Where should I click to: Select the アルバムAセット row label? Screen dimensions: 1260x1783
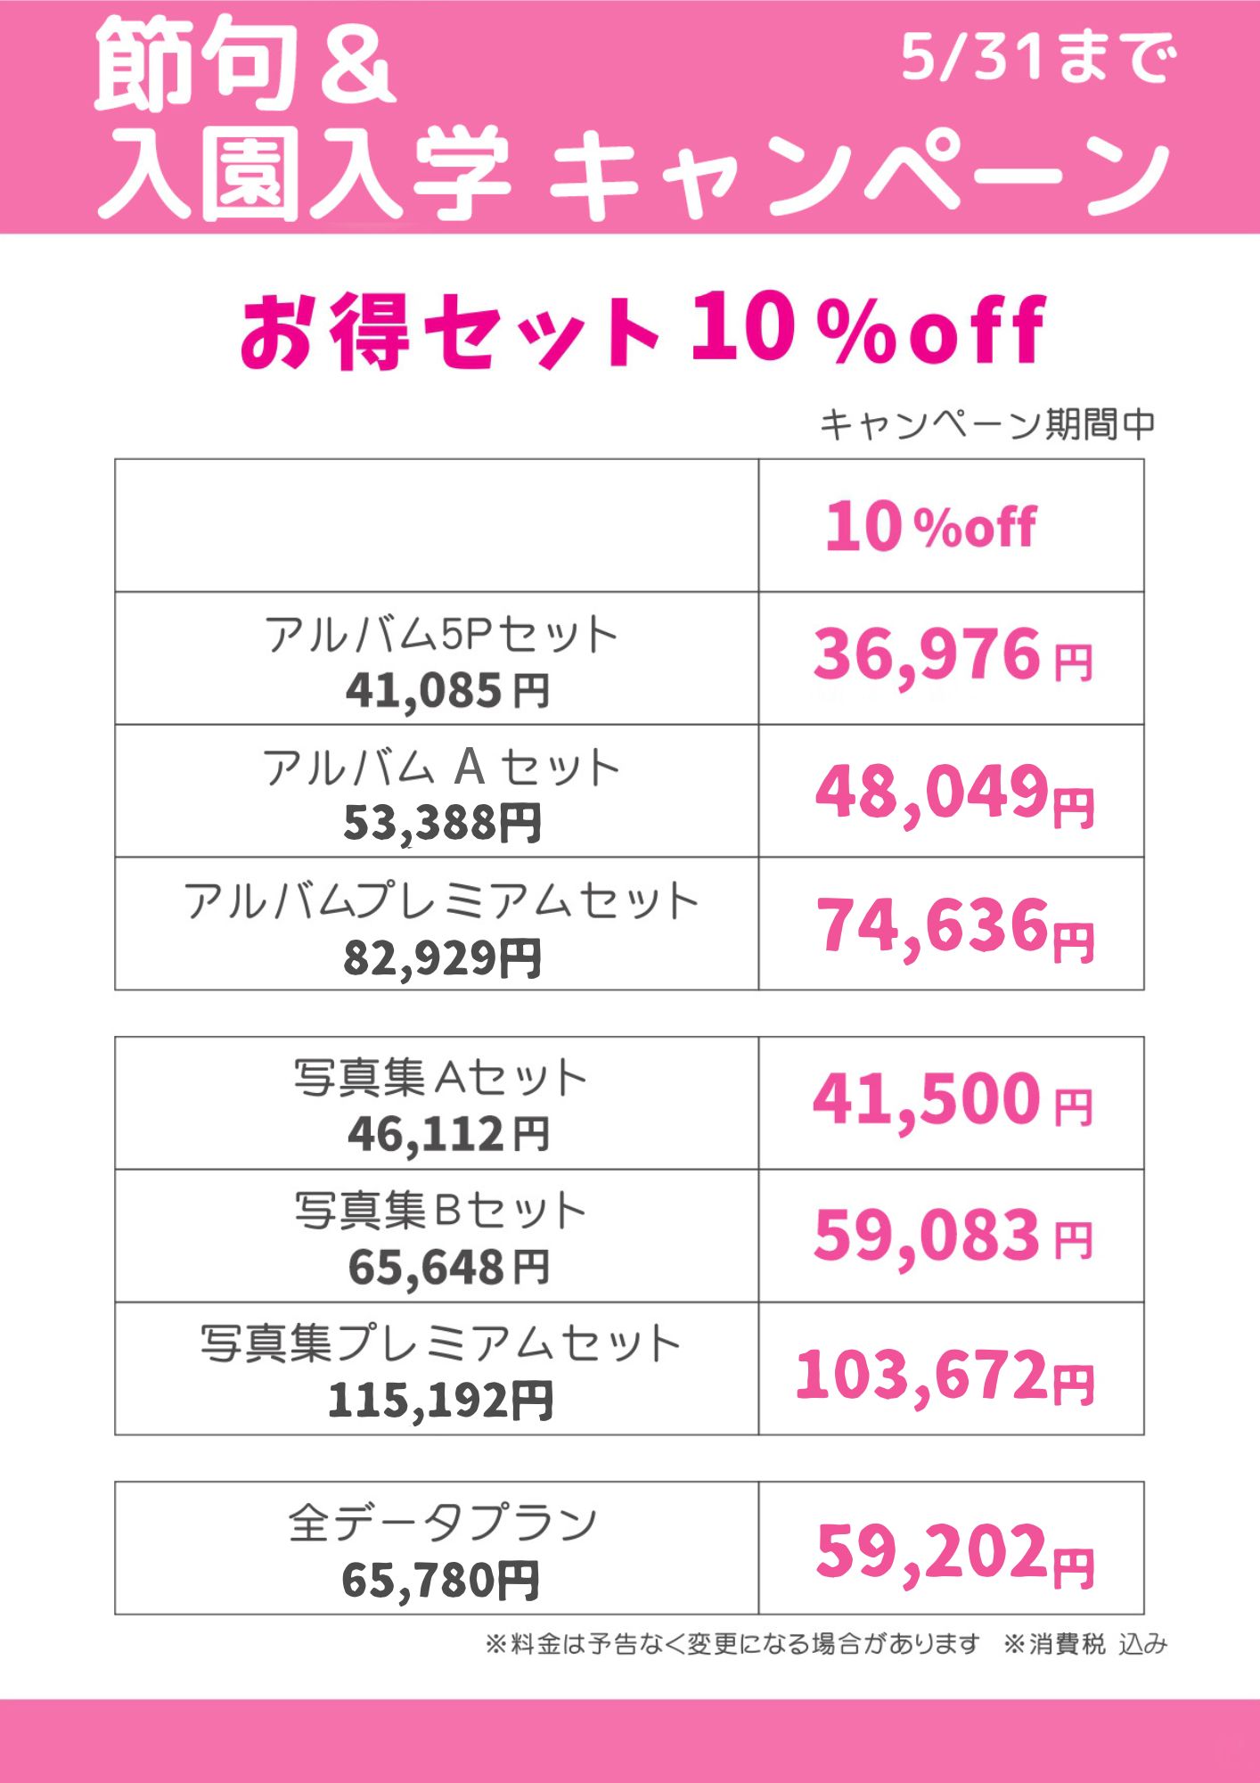[x=442, y=768]
